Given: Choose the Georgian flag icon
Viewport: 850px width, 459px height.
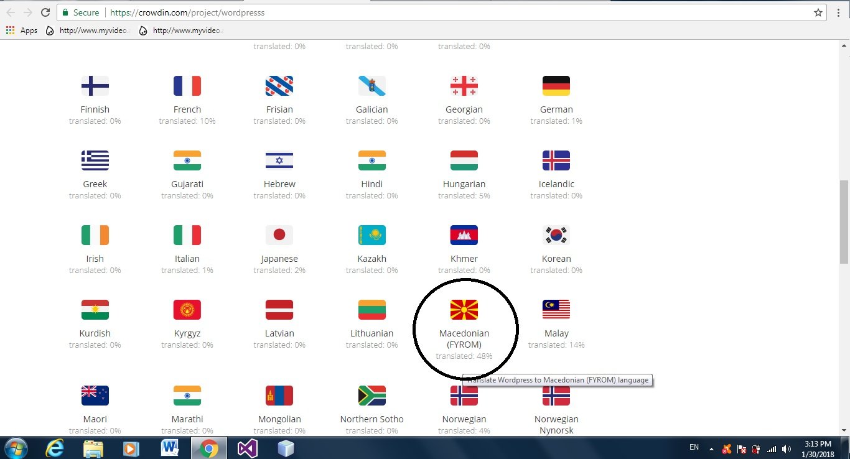Looking at the screenshot, I should (x=464, y=86).
